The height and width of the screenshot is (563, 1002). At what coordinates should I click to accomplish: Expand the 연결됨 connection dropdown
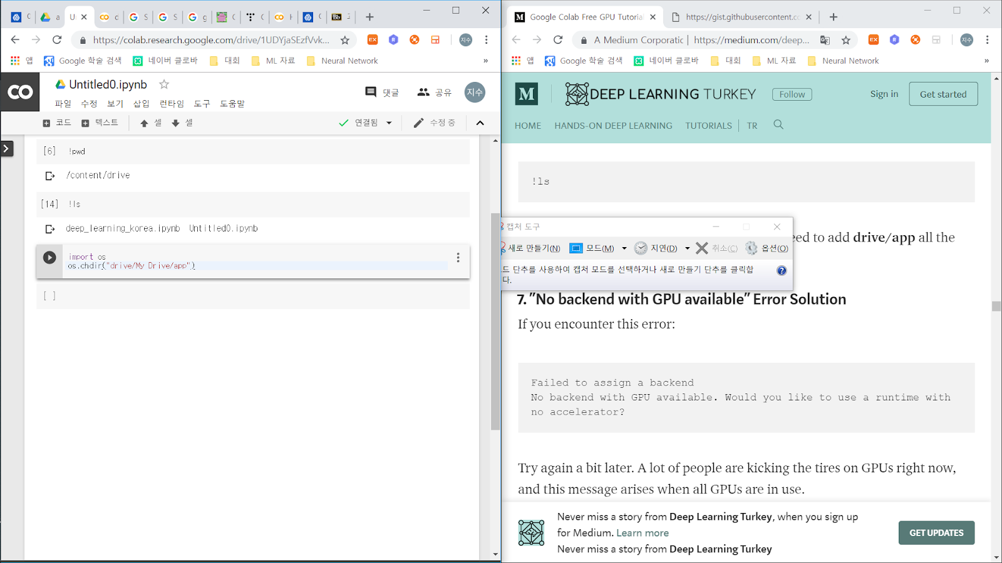click(x=389, y=123)
